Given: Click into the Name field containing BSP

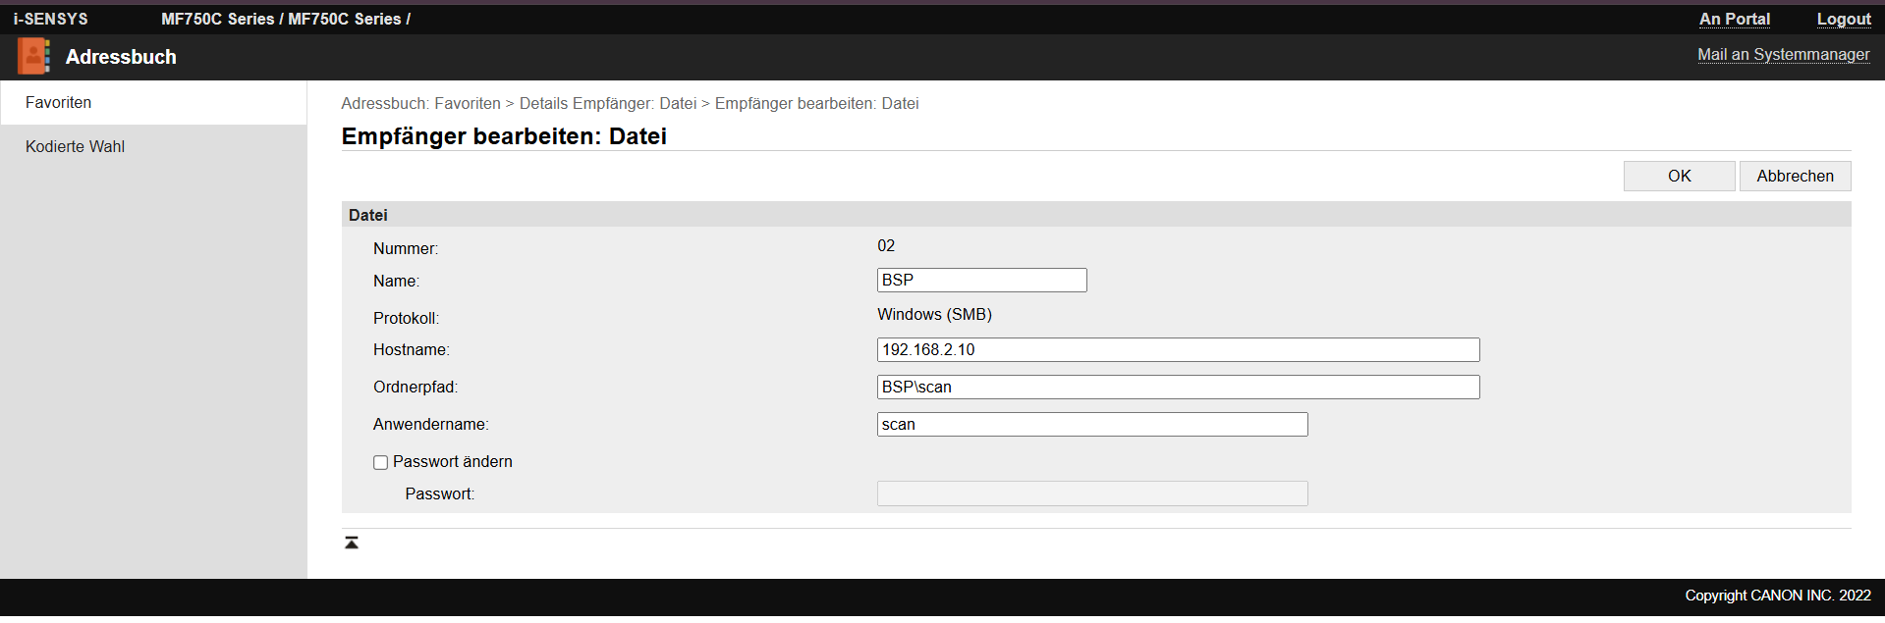Looking at the screenshot, I should pyautogui.click(x=981, y=280).
